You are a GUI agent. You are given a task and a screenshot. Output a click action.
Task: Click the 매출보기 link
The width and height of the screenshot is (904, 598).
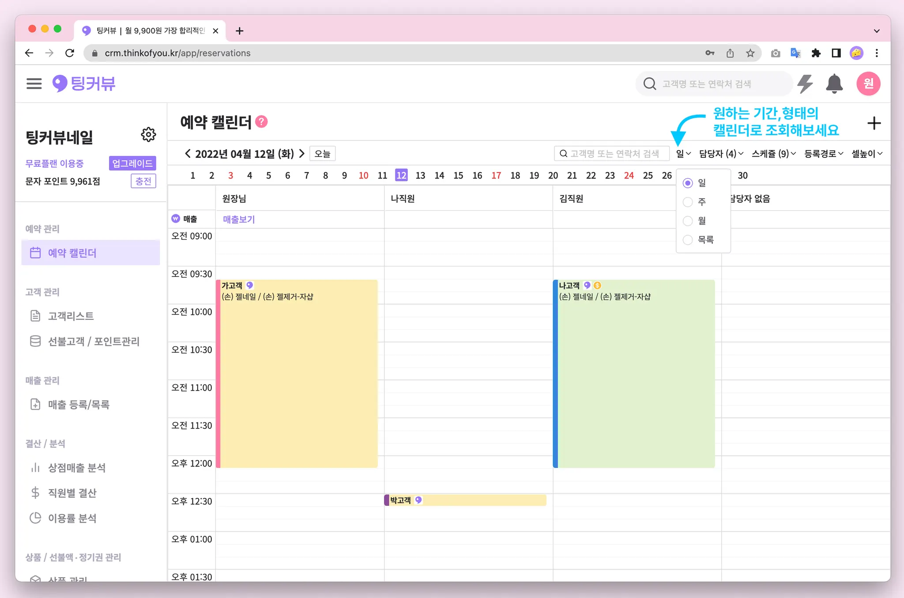pos(239,219)
